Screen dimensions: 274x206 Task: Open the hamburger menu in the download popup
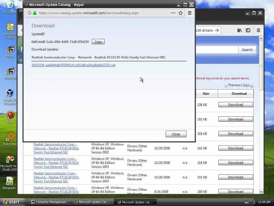coord(190,13)
